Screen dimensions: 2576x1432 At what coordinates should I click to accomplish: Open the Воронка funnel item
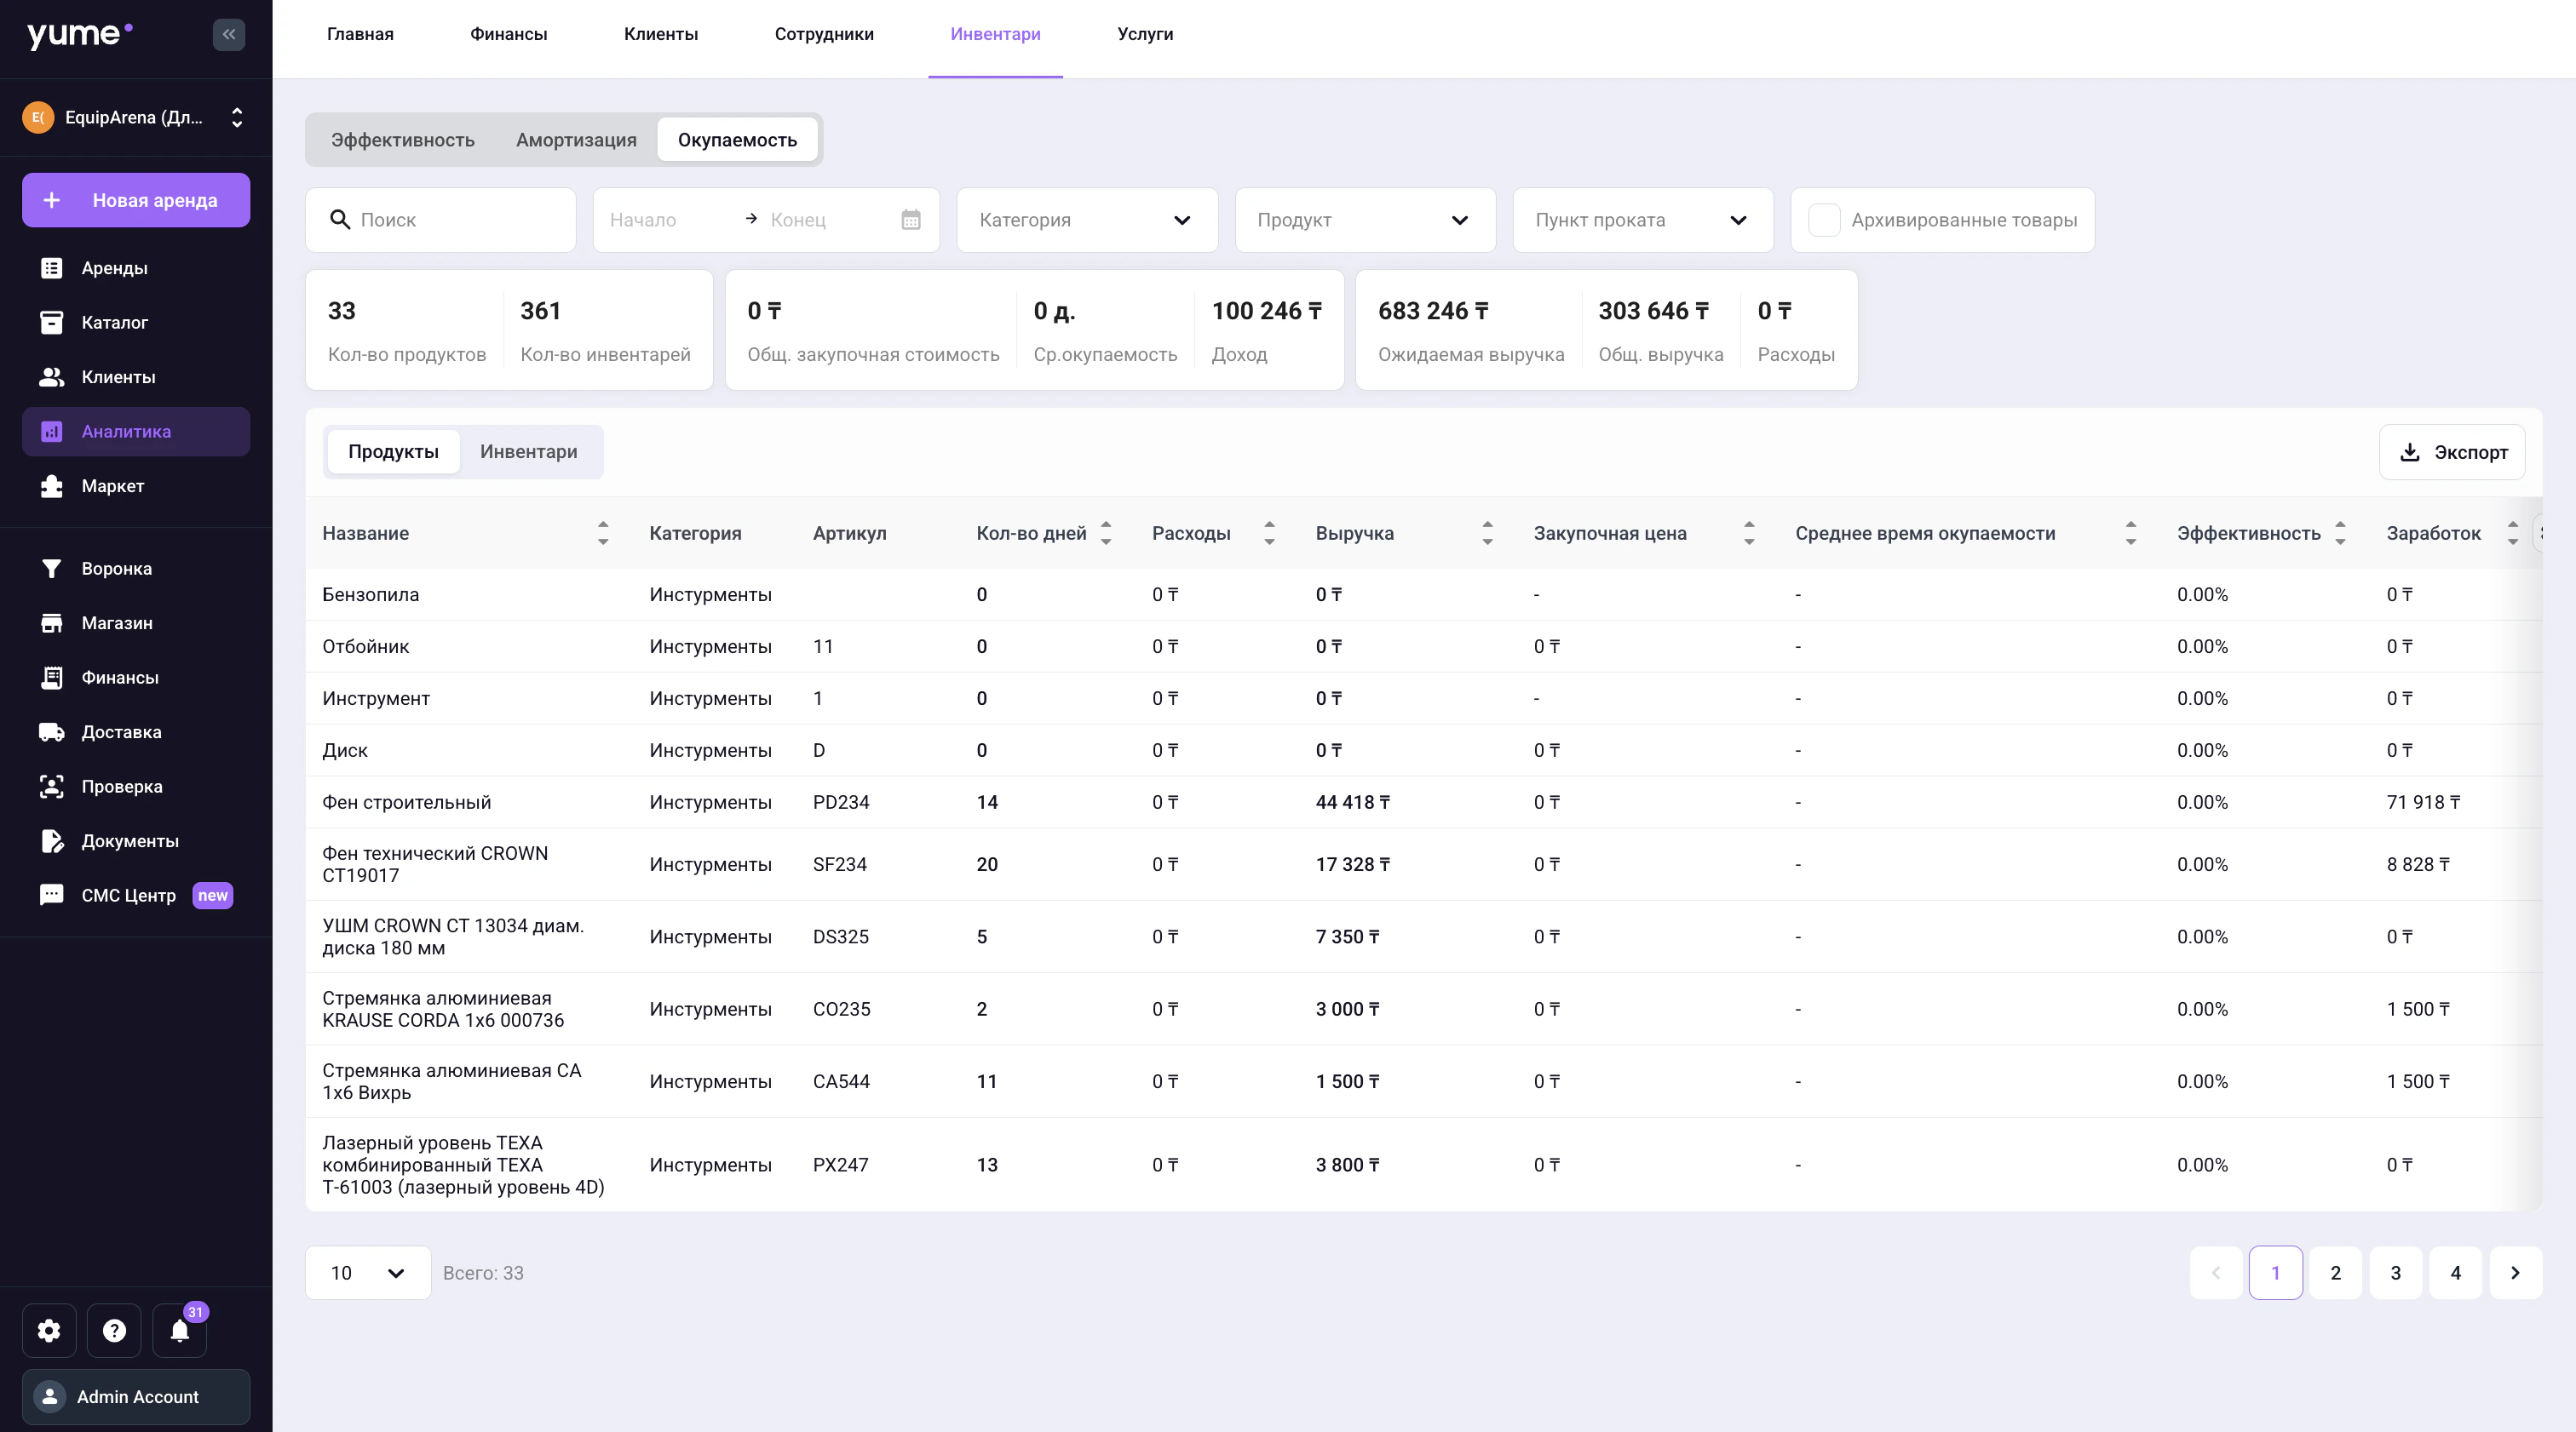point(116,569)
